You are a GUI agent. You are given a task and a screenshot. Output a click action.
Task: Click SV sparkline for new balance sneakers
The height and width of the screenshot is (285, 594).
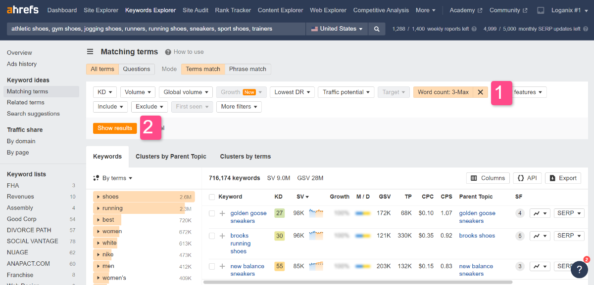(x=316, y=266)
